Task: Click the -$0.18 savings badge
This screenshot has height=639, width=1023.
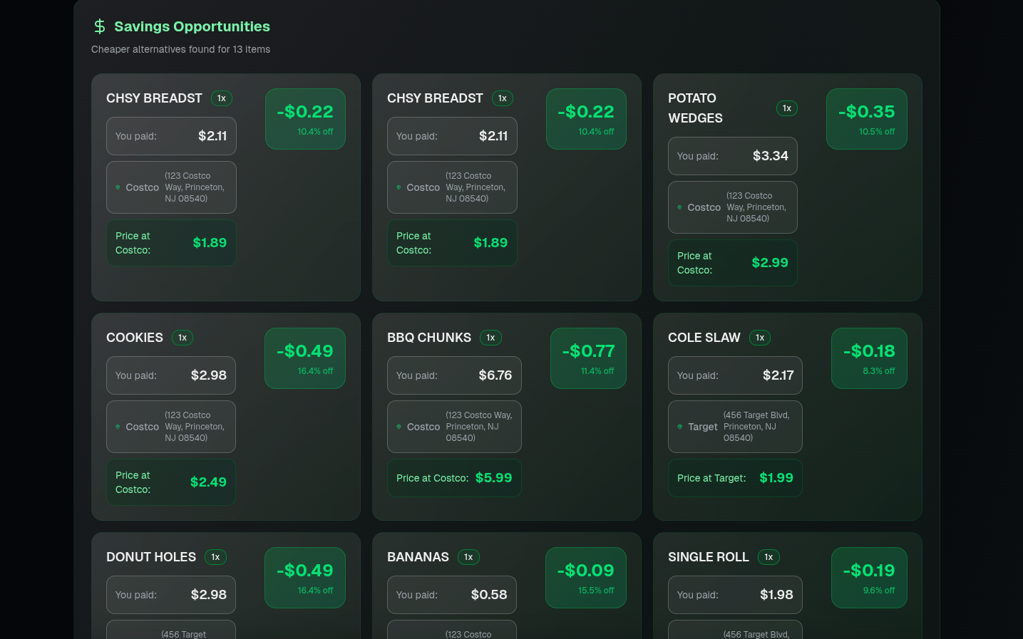Action: click(869, 358)
